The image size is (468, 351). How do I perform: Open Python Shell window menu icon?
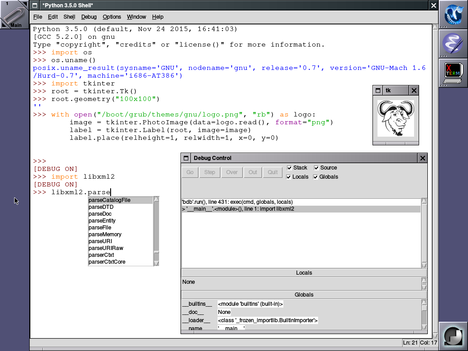click(35, 5)
